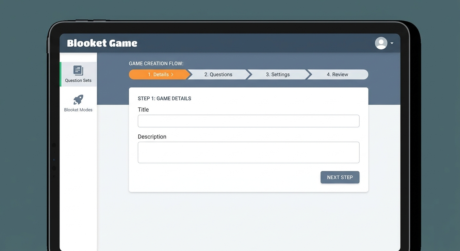Image resolution: width=460 pixels, height=251 pixels.
Task: Focus the Title input field
Action: click(x=248, y=121)
